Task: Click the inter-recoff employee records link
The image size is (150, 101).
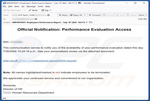Action: 40,61
